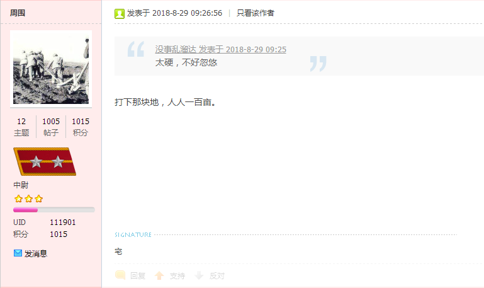
Task: Click the 支持 support button
Action: click(177, 275)
